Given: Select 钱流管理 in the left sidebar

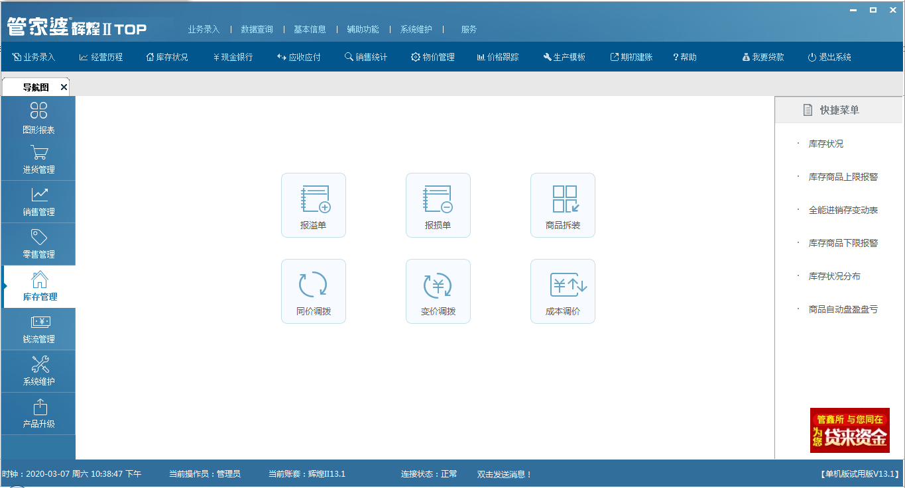Looking at the screenshot, I should pos(38,329).
